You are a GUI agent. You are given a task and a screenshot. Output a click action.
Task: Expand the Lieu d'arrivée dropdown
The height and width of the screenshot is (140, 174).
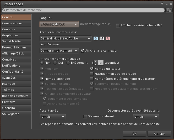59,51
